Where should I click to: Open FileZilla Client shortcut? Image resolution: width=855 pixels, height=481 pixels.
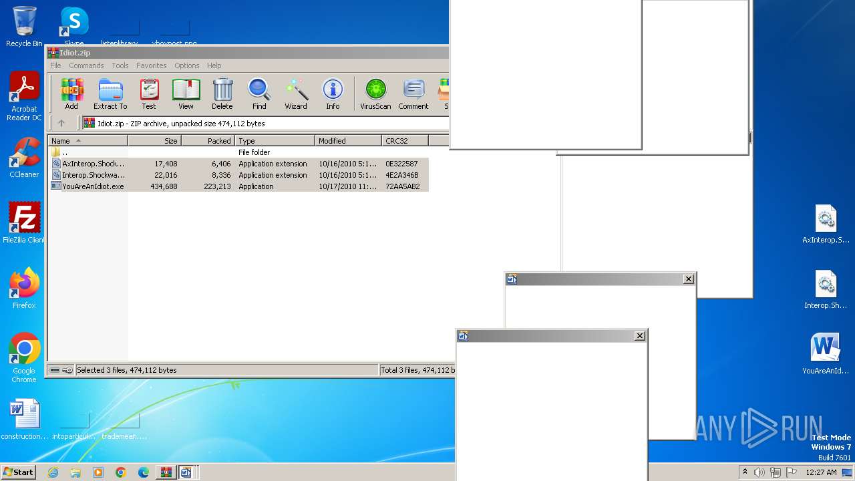pos(24,223)
